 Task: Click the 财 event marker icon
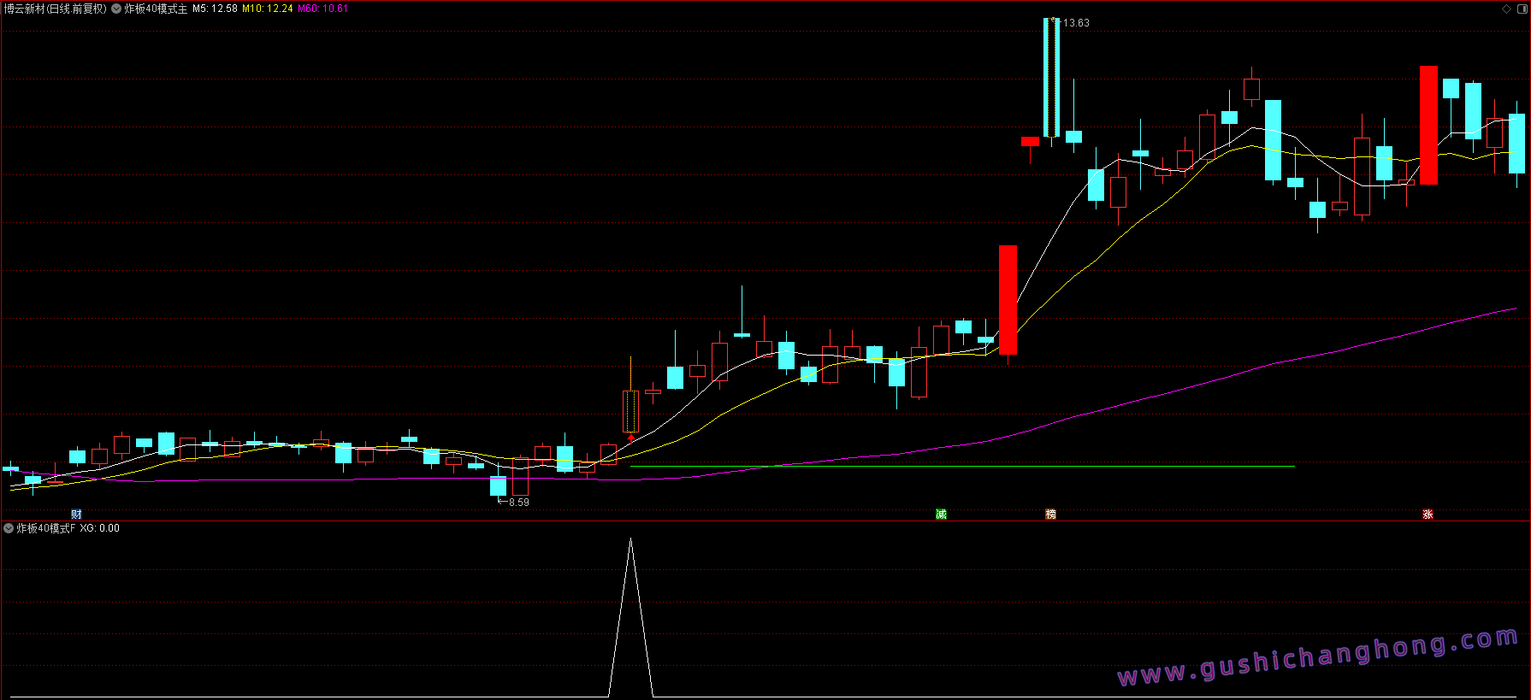click(76, 514)
